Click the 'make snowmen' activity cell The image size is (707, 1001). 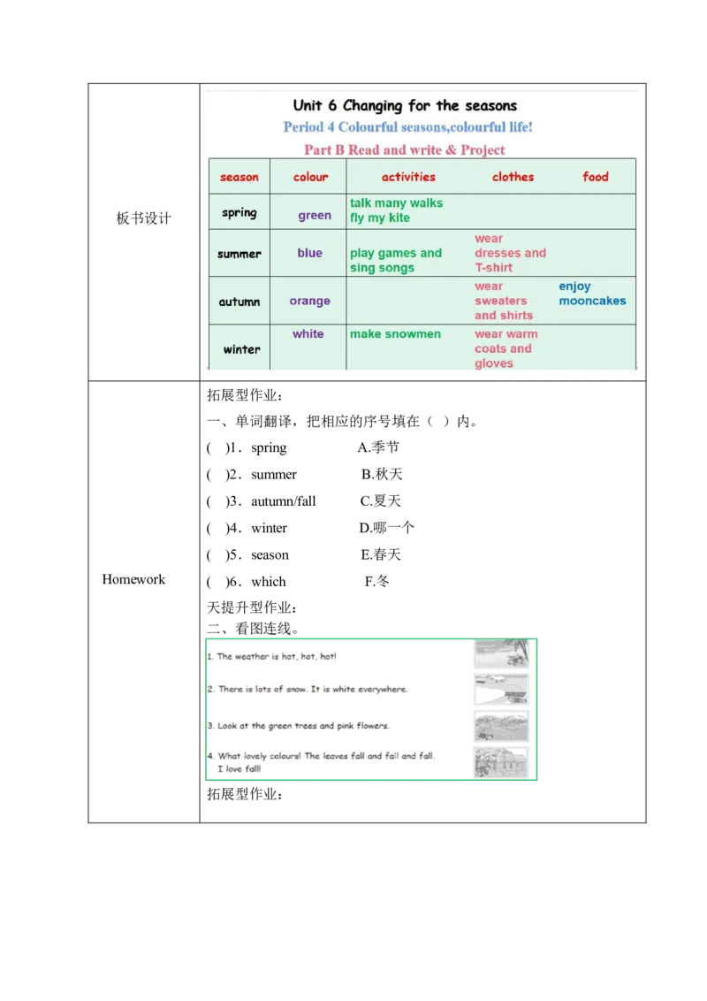pos(395,334)
